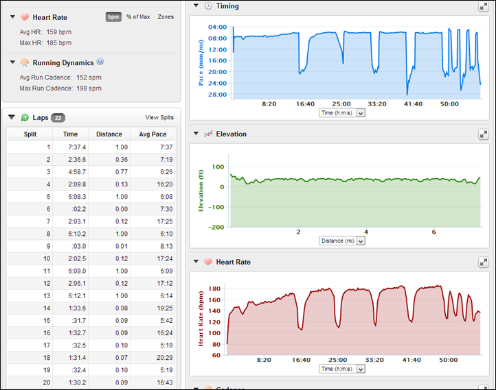This screenshot has width=496, height=390.
Task: Expand the Elevation chart to fullscreen
Action: point(483,134)
